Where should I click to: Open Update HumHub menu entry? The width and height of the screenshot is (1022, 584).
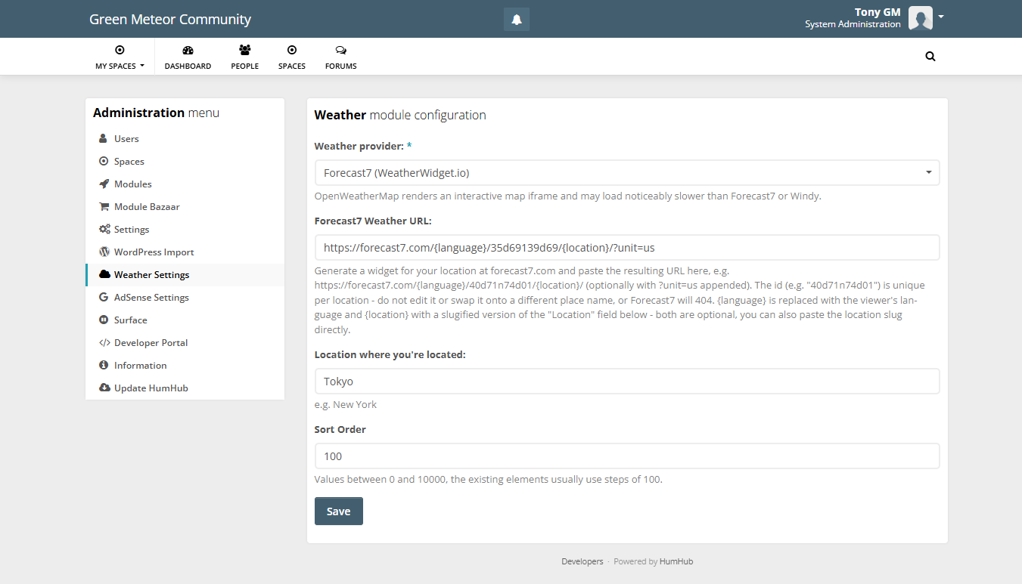(x=185, y=388)
